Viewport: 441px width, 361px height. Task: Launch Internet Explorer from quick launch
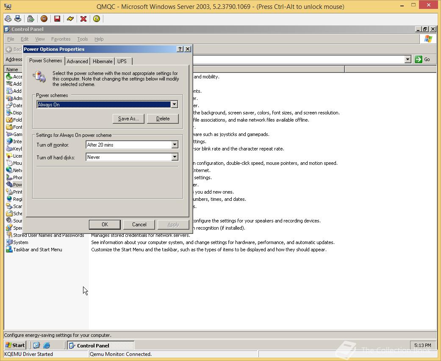(x=47, y=345)
